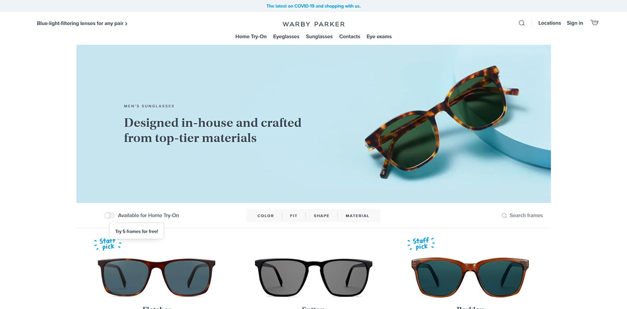Open search with the magnifier icon

[x=521, y=23]
